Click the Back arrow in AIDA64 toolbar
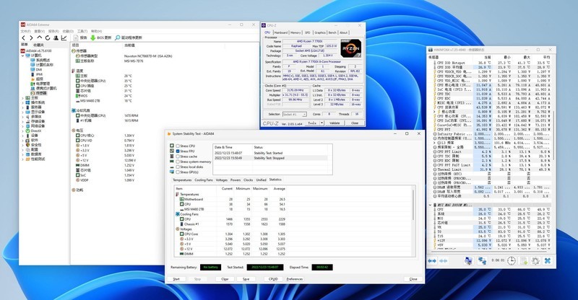The image size is (578, 300). 24,38
